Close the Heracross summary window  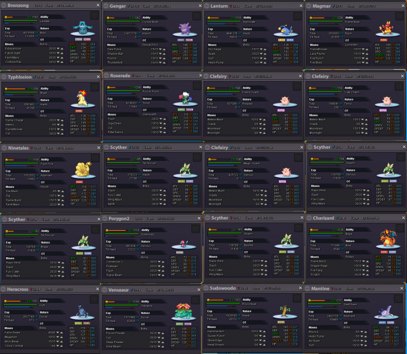pos(97,289)
